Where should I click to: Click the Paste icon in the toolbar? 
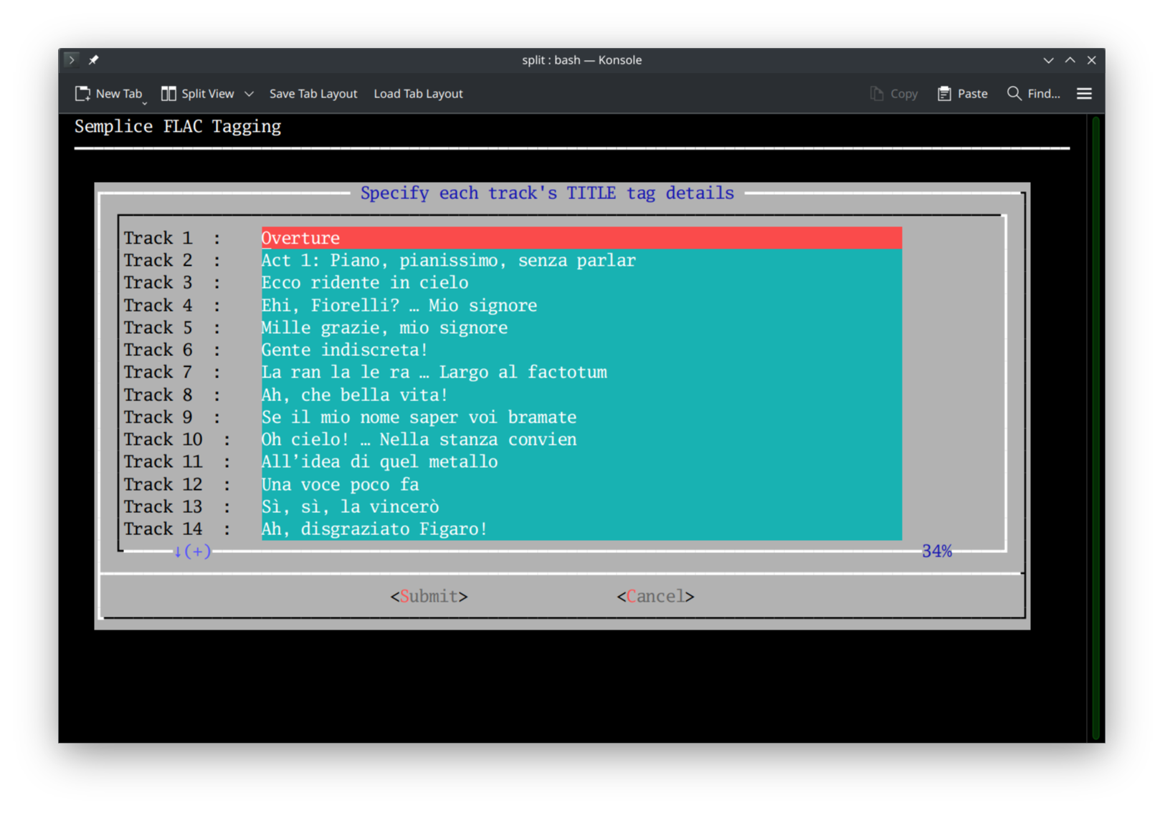coord(945,93)
